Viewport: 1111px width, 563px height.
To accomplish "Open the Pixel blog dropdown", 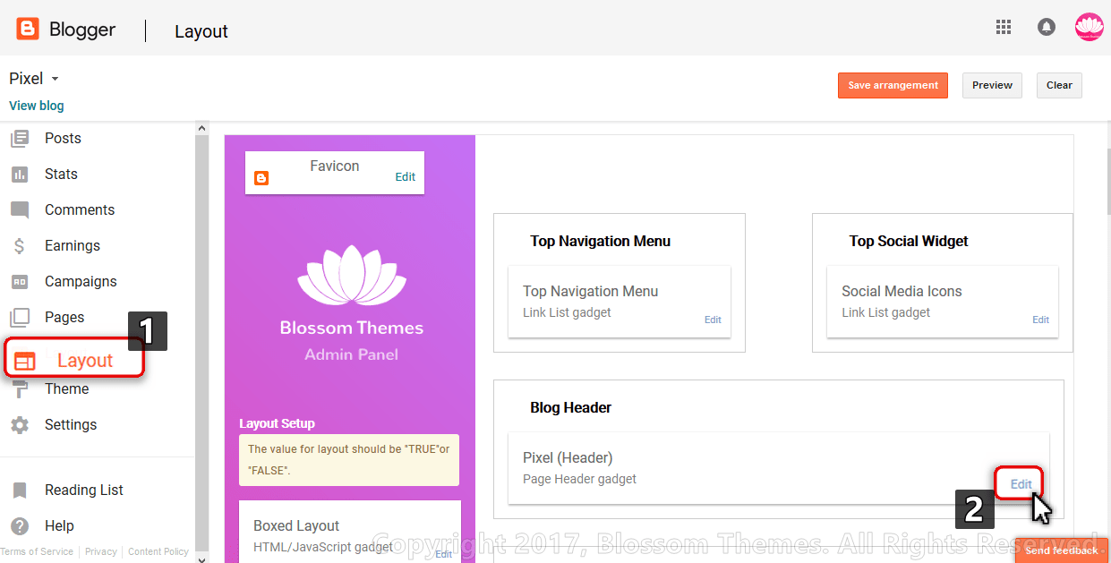I will point(34,79).
